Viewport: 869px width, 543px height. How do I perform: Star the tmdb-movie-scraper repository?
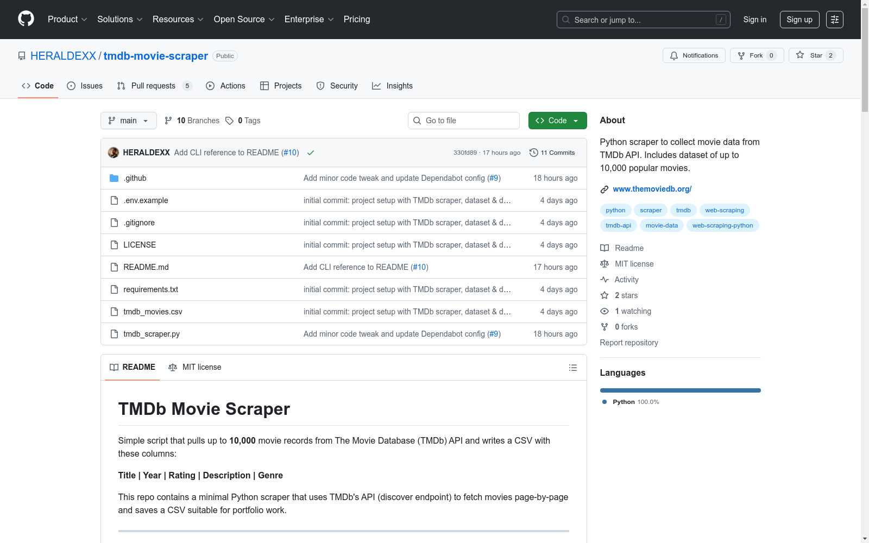coord(816,55)
